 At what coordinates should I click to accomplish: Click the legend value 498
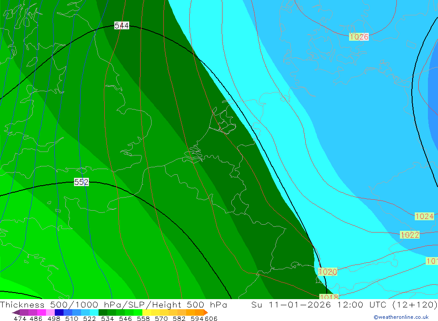point(54,319)
